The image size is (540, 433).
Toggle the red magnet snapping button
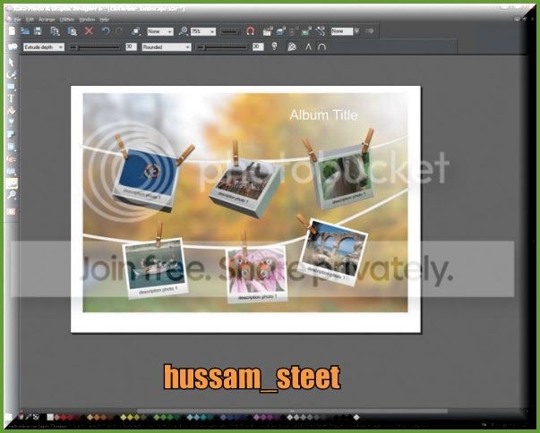click(251, 30)
